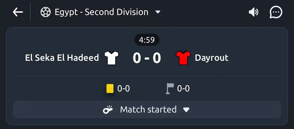This screenshot has height=129, width=294.
Task: Click the Match started text label
Action: coord(148,109)
